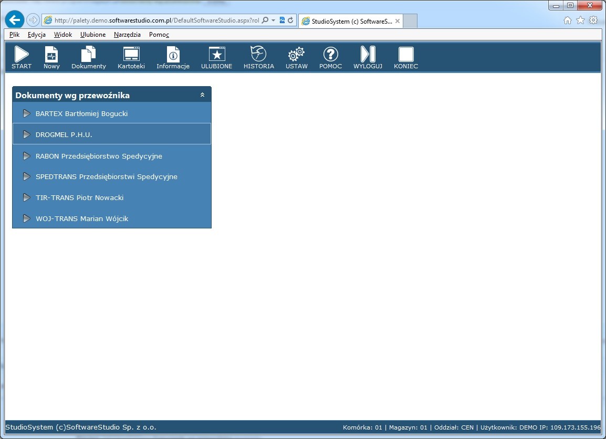This screenshot has height=439, width=606.
Task: Open the Kartoteki toolbar icon
Action: pos(131,54)
